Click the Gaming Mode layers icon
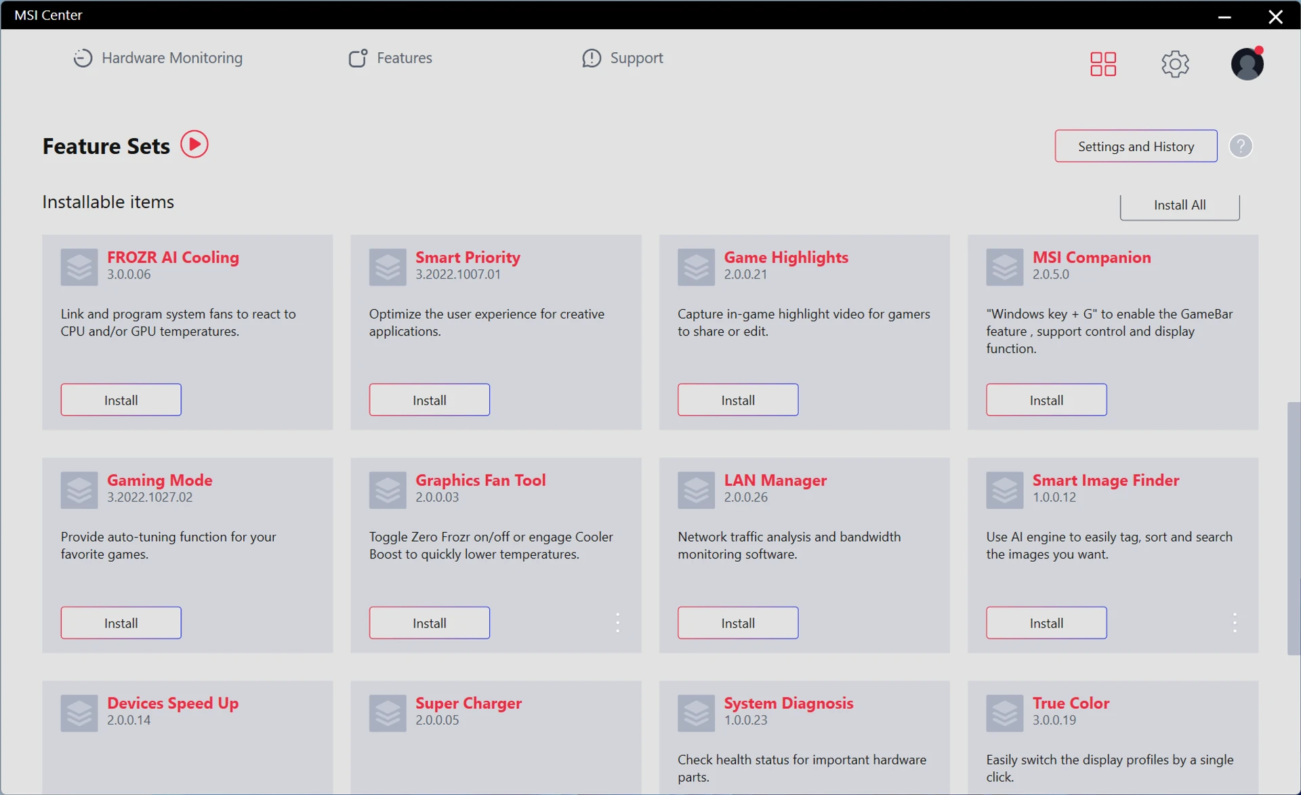This screenshot has width=1301, height=795. 79,490
